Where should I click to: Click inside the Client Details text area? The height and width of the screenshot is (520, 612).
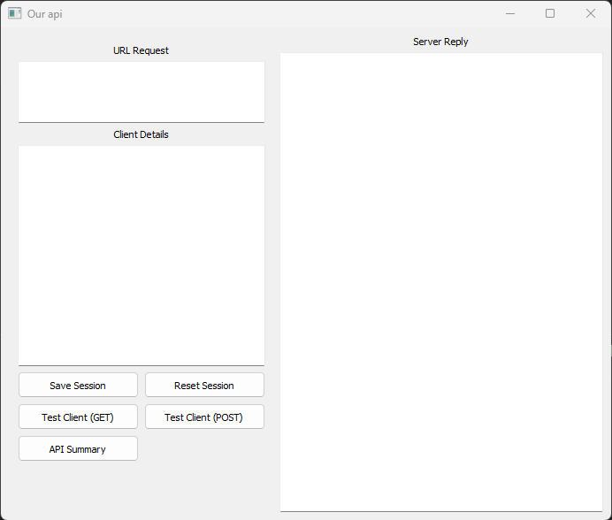point(142,255)
